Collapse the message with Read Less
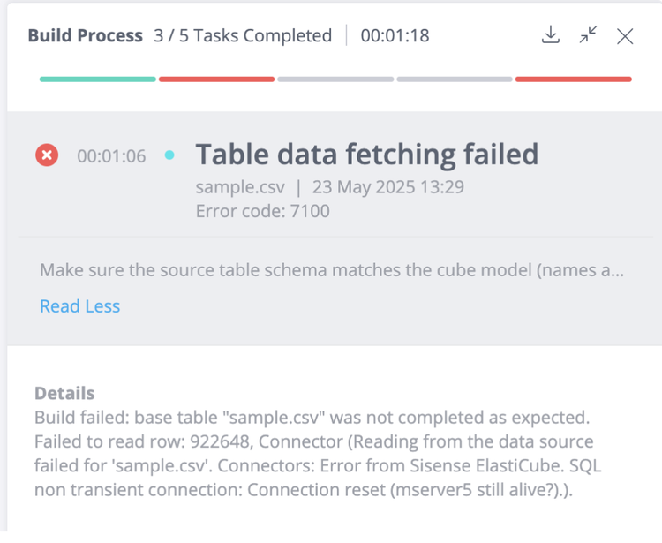 [x=79, y=306]
